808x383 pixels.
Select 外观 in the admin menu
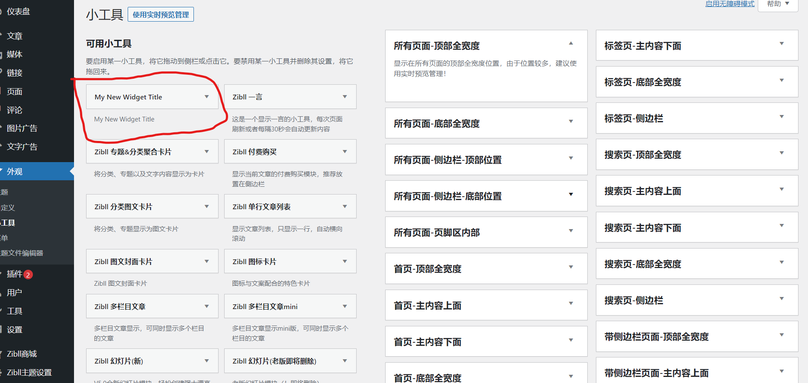point(37,172)
